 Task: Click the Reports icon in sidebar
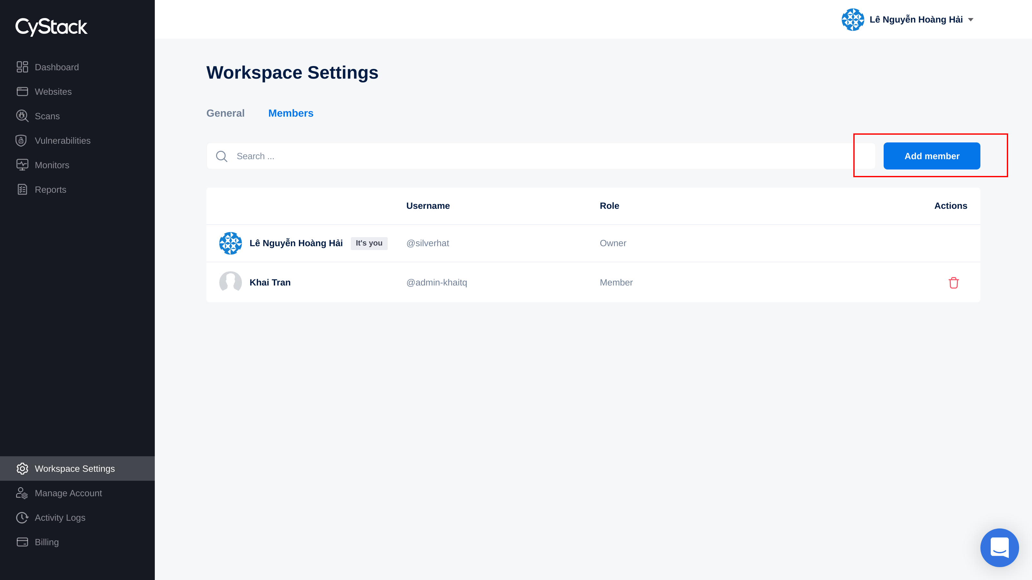click(x=22, y=189)
